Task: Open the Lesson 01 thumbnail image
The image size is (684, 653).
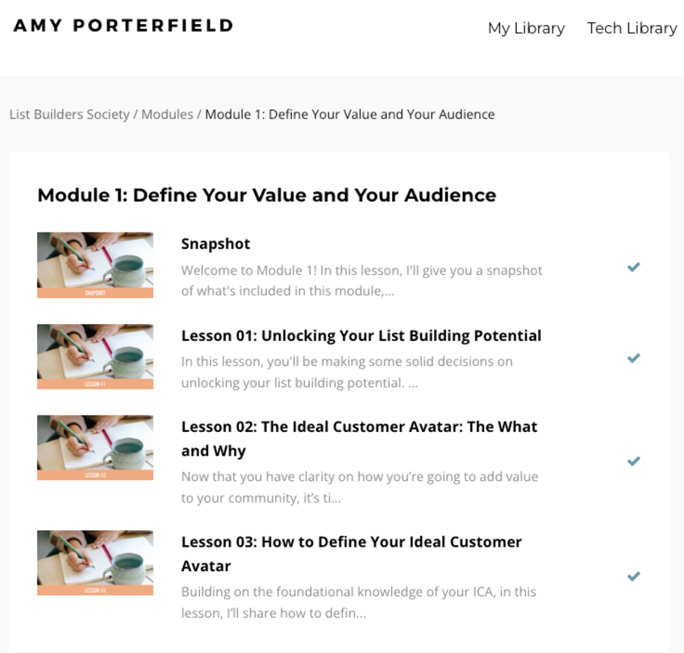Action: (x=95, y=357)
